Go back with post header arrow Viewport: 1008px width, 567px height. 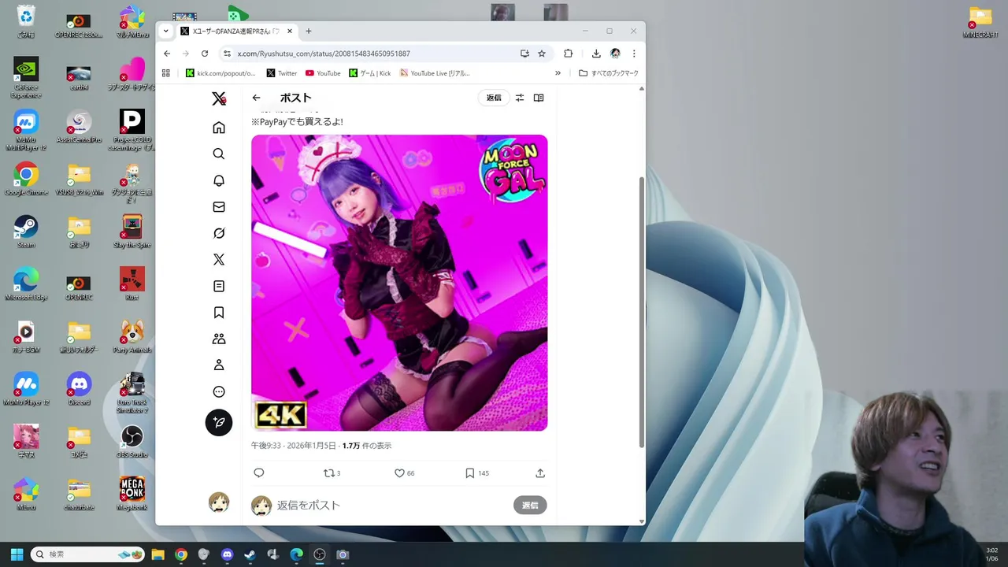click(256, 98)
